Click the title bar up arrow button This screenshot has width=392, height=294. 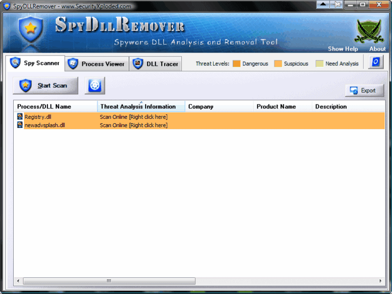click(x=323, y=4)
